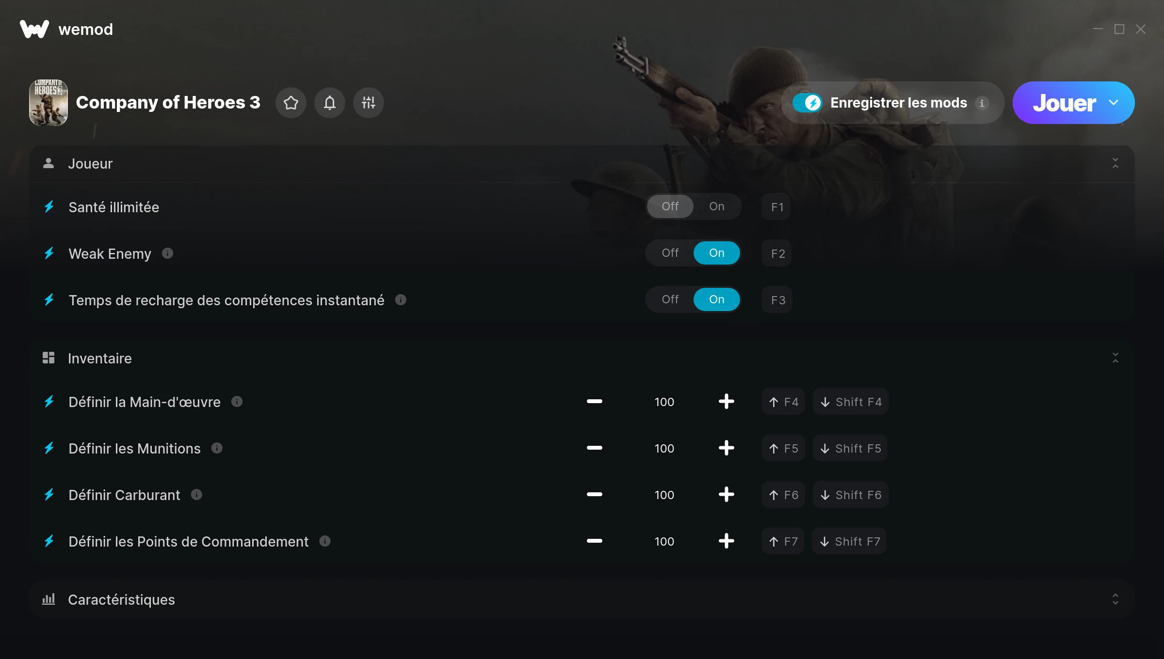Change the F1 hotkey for Santé illimitée
This screenshot has width=1164, height=659.
tap(777, 207)
